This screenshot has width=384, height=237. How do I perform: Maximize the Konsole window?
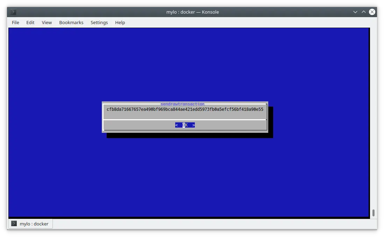(x=364, y=12)
